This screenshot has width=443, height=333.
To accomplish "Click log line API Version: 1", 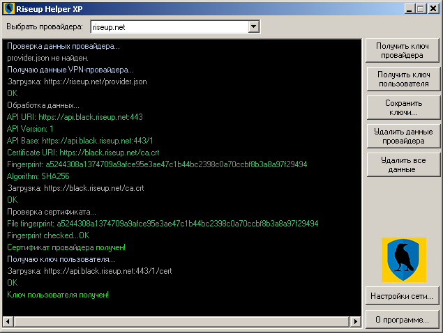I will (30, 129).
